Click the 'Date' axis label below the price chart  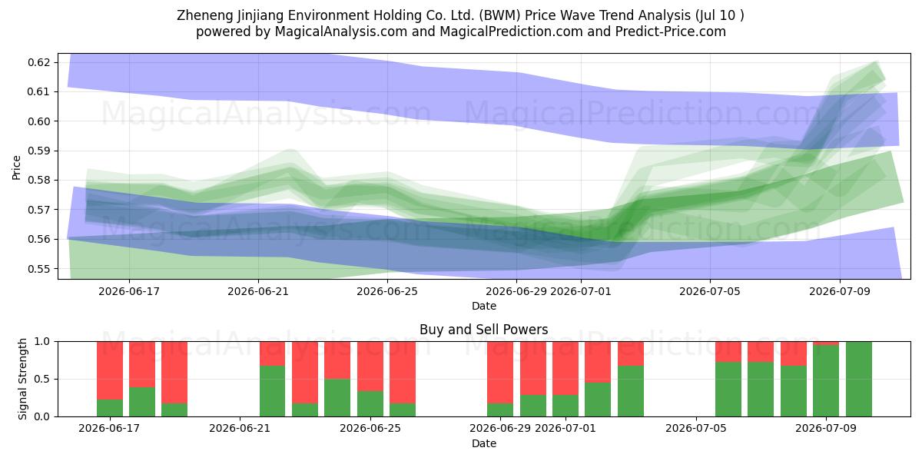tap(484, 306)
